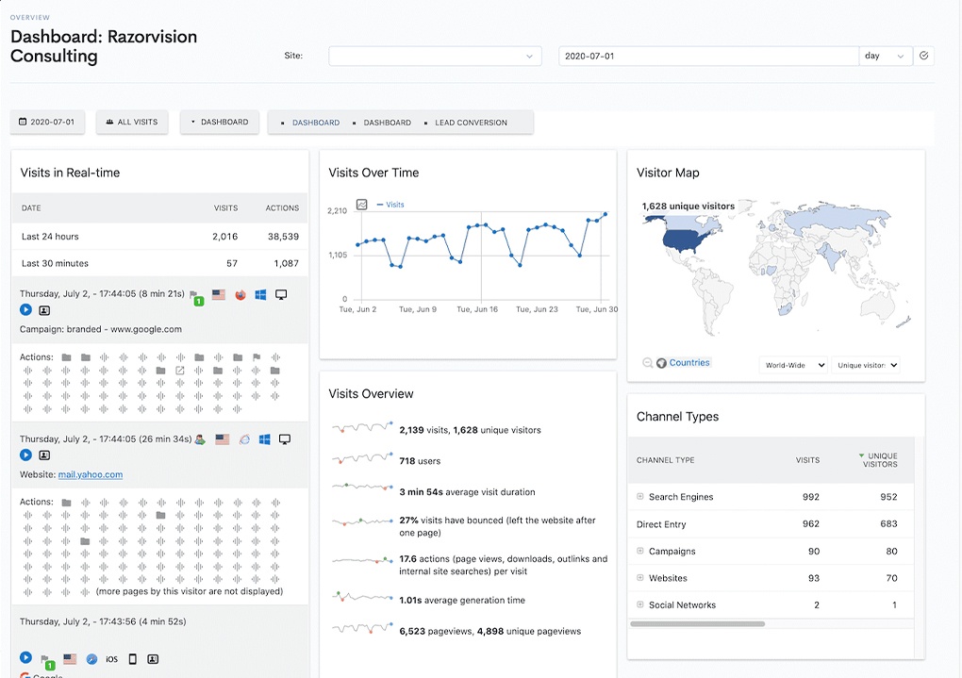962x678 pixels.
Task: Expand the Campaigns channel row
Action: pos(640,551)
